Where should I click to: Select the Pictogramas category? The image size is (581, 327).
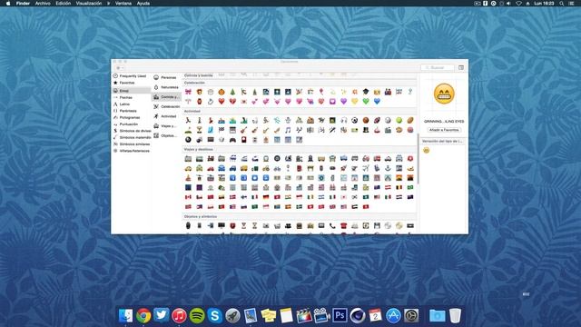point(132,117)
